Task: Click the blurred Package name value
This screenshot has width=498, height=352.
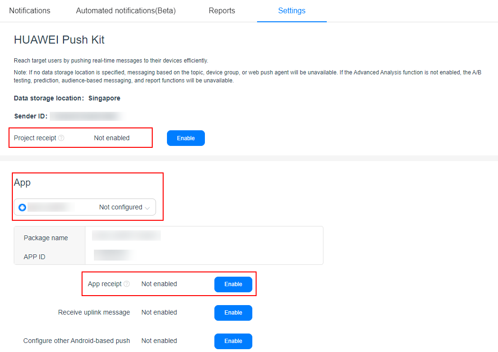Action: [x=127, y=235]
